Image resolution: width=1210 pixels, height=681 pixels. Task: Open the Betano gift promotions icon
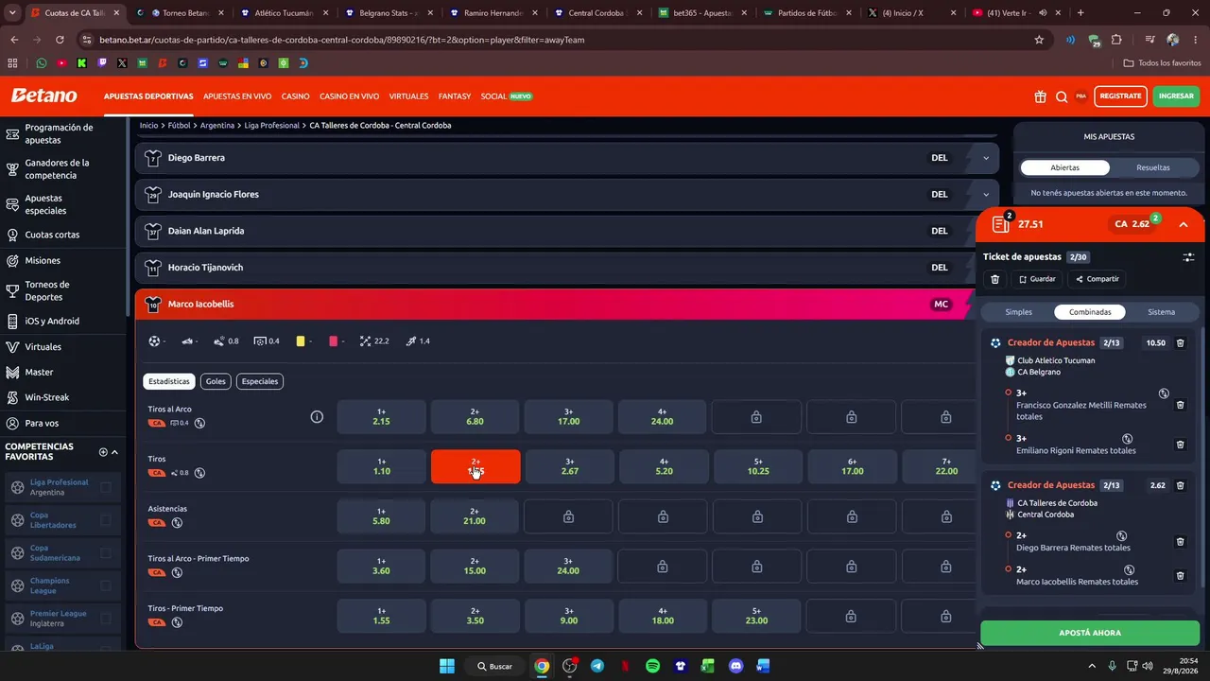pos(1040,96)
